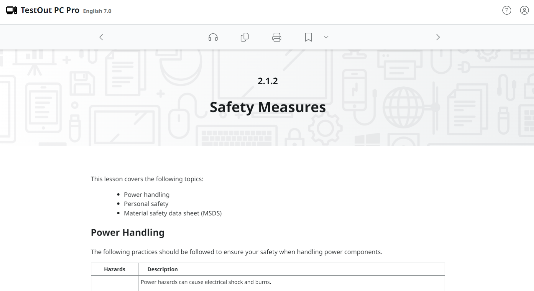Click the Hazards column header

(x=114, y=269)
